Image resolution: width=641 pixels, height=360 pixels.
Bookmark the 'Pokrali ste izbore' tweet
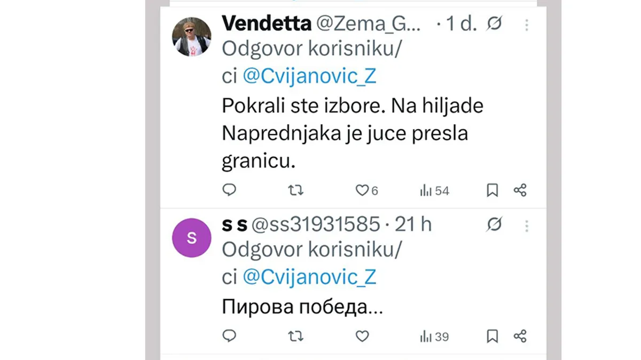(x=492, y=190)
